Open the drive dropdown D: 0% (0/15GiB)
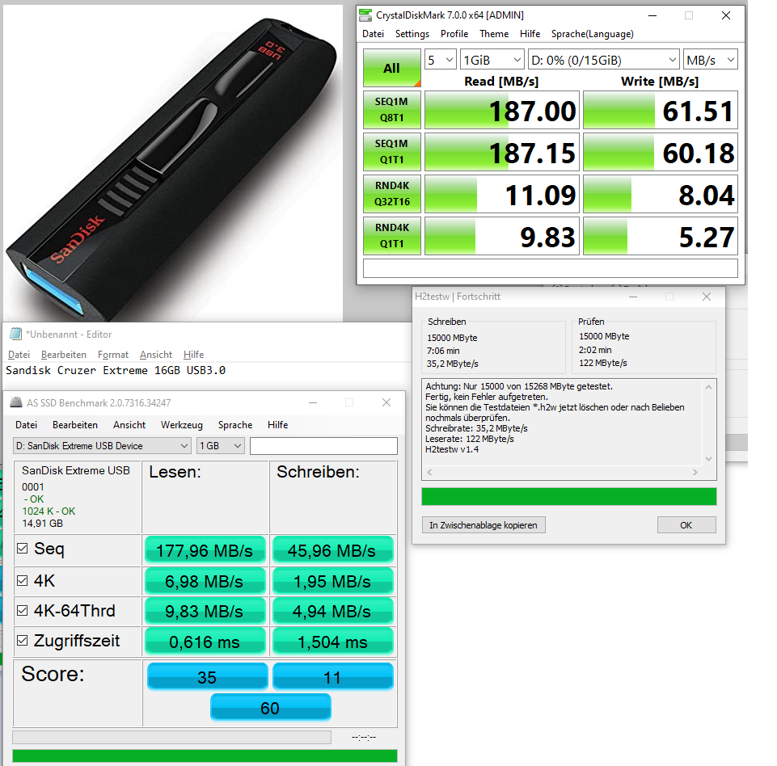The height and width of the screenshot is (766, 777). tap(603, 60)
